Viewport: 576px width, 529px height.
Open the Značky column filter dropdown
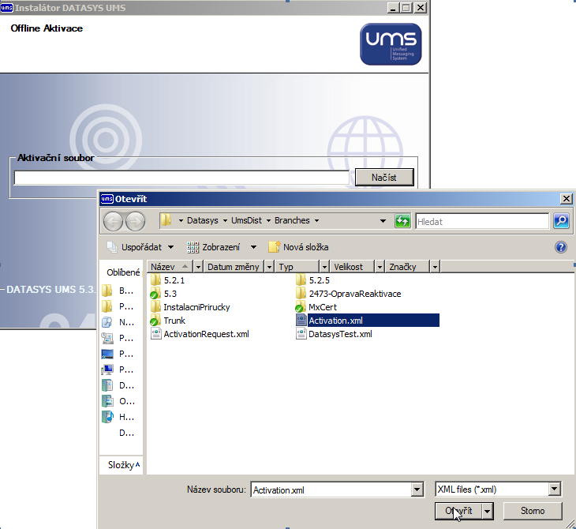click(x=435, y=267)
